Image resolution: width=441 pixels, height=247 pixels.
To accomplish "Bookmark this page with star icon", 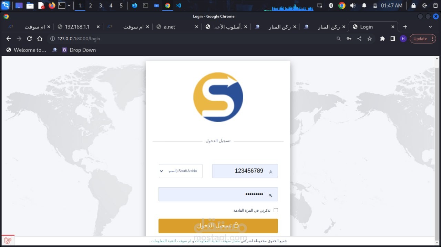I will pos(370,39).
